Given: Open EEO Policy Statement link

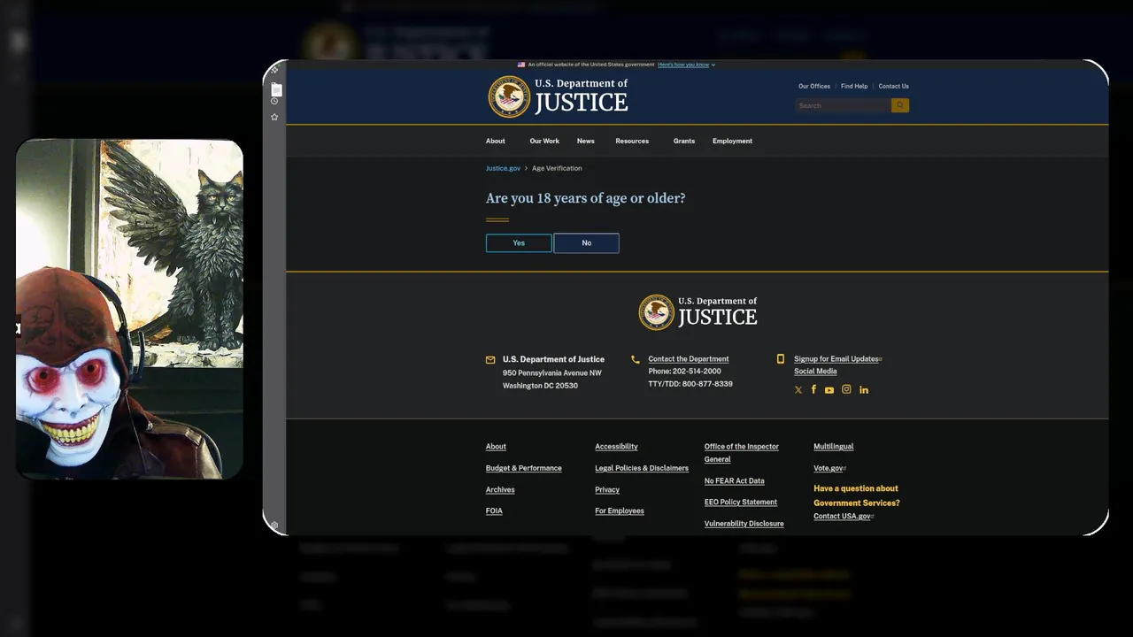Looking at the screenshot, I should pos(741,503).
